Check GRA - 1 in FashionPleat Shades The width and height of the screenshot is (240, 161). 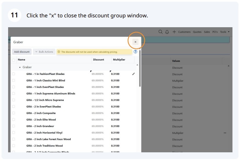tap(14, 74)
